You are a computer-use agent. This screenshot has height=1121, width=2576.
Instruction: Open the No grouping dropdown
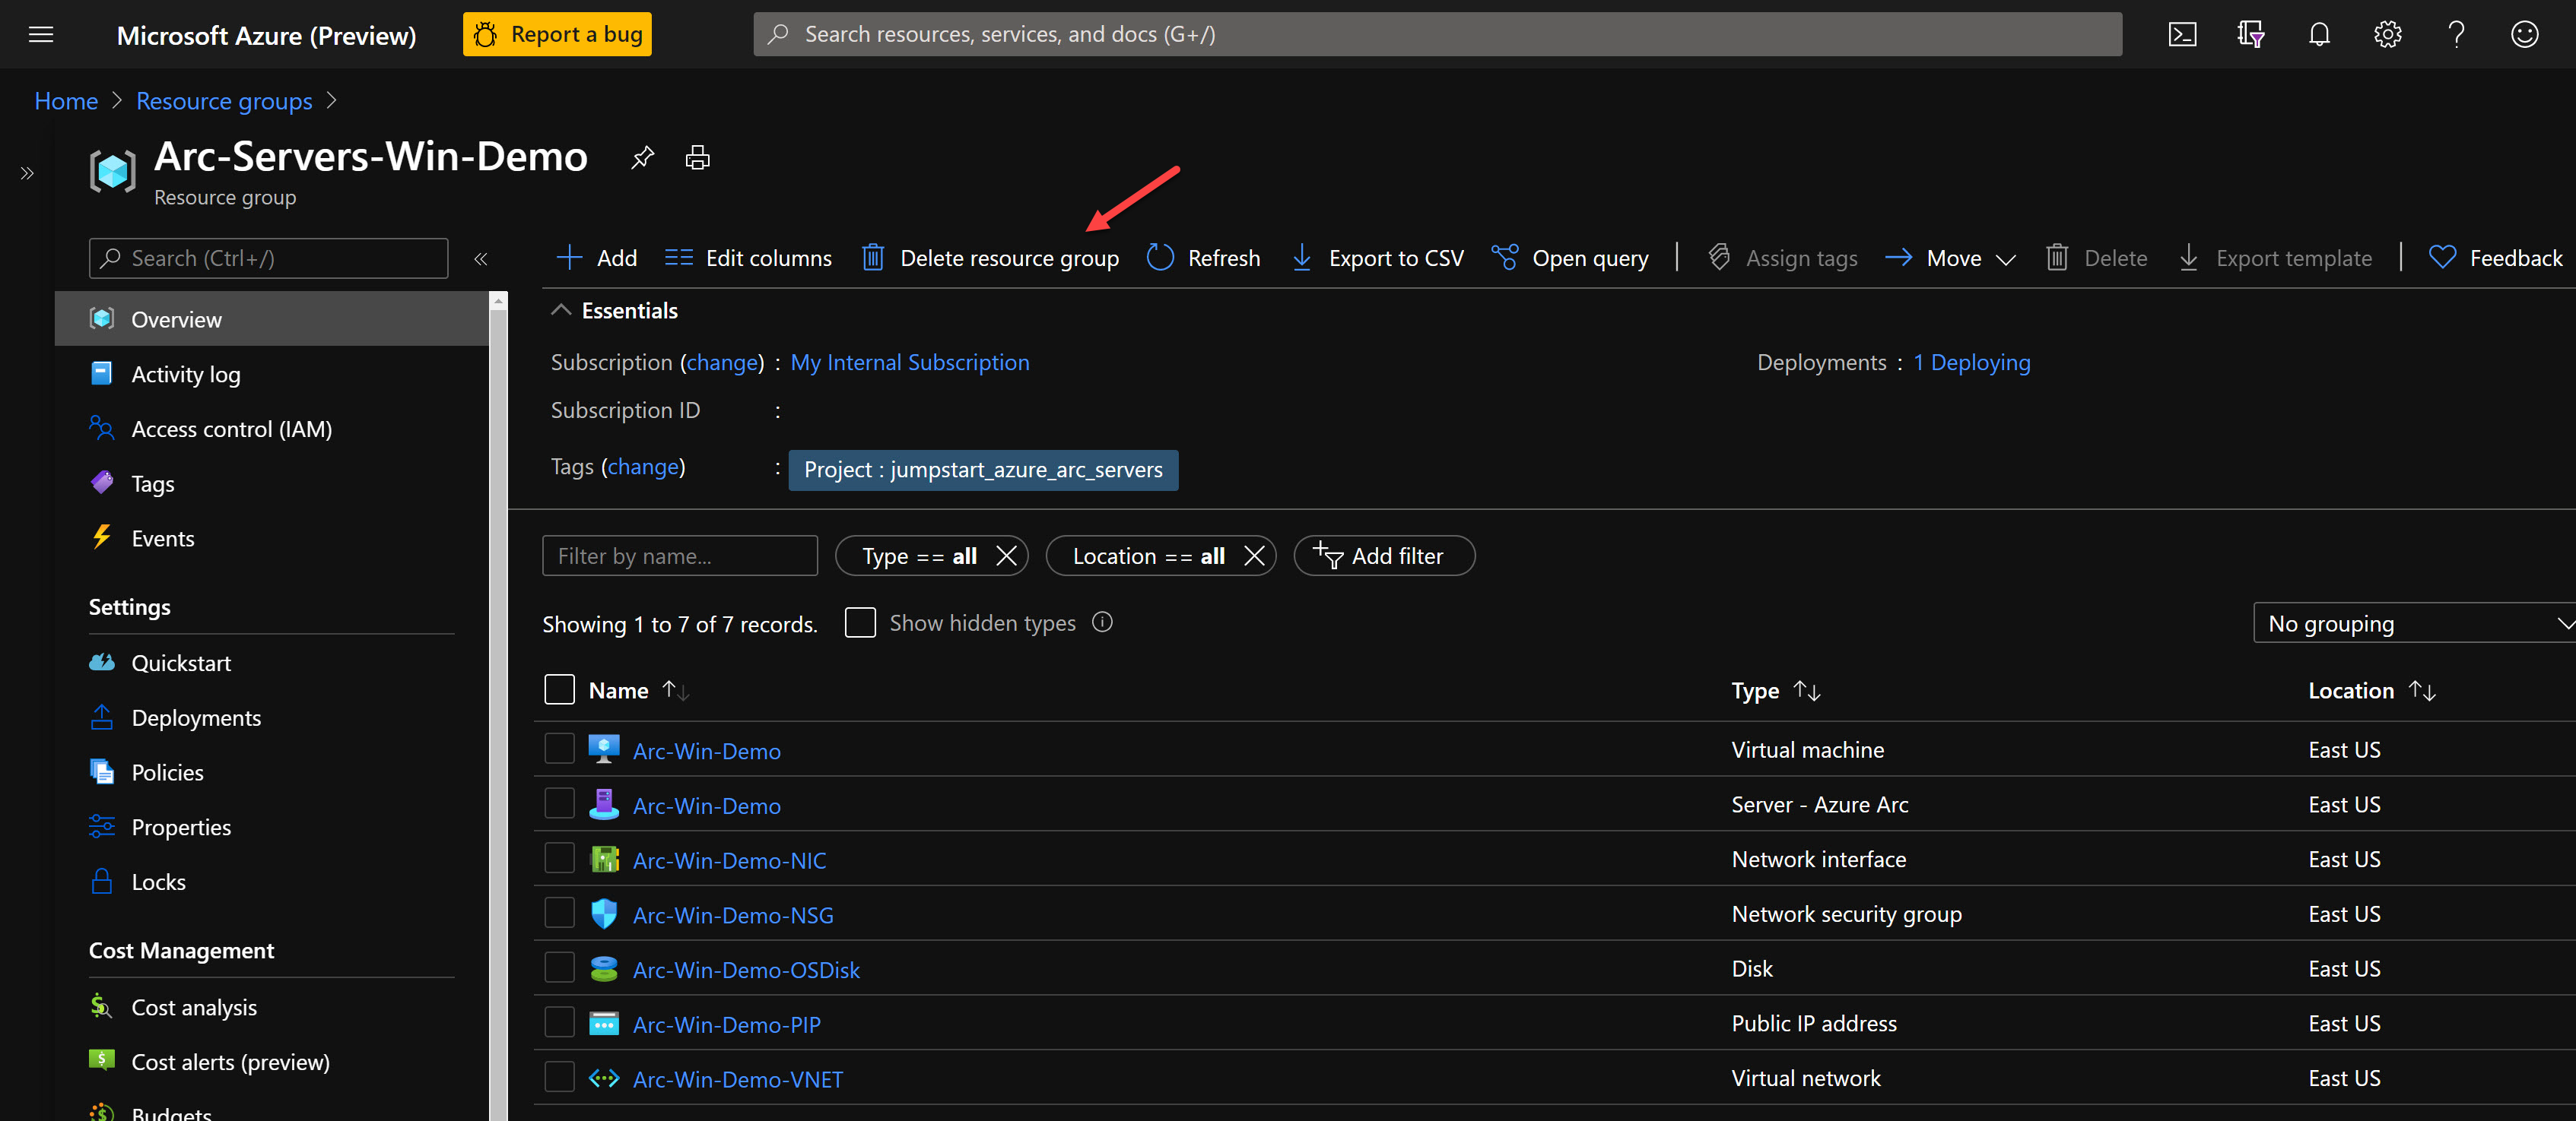tap(2414, 623)
